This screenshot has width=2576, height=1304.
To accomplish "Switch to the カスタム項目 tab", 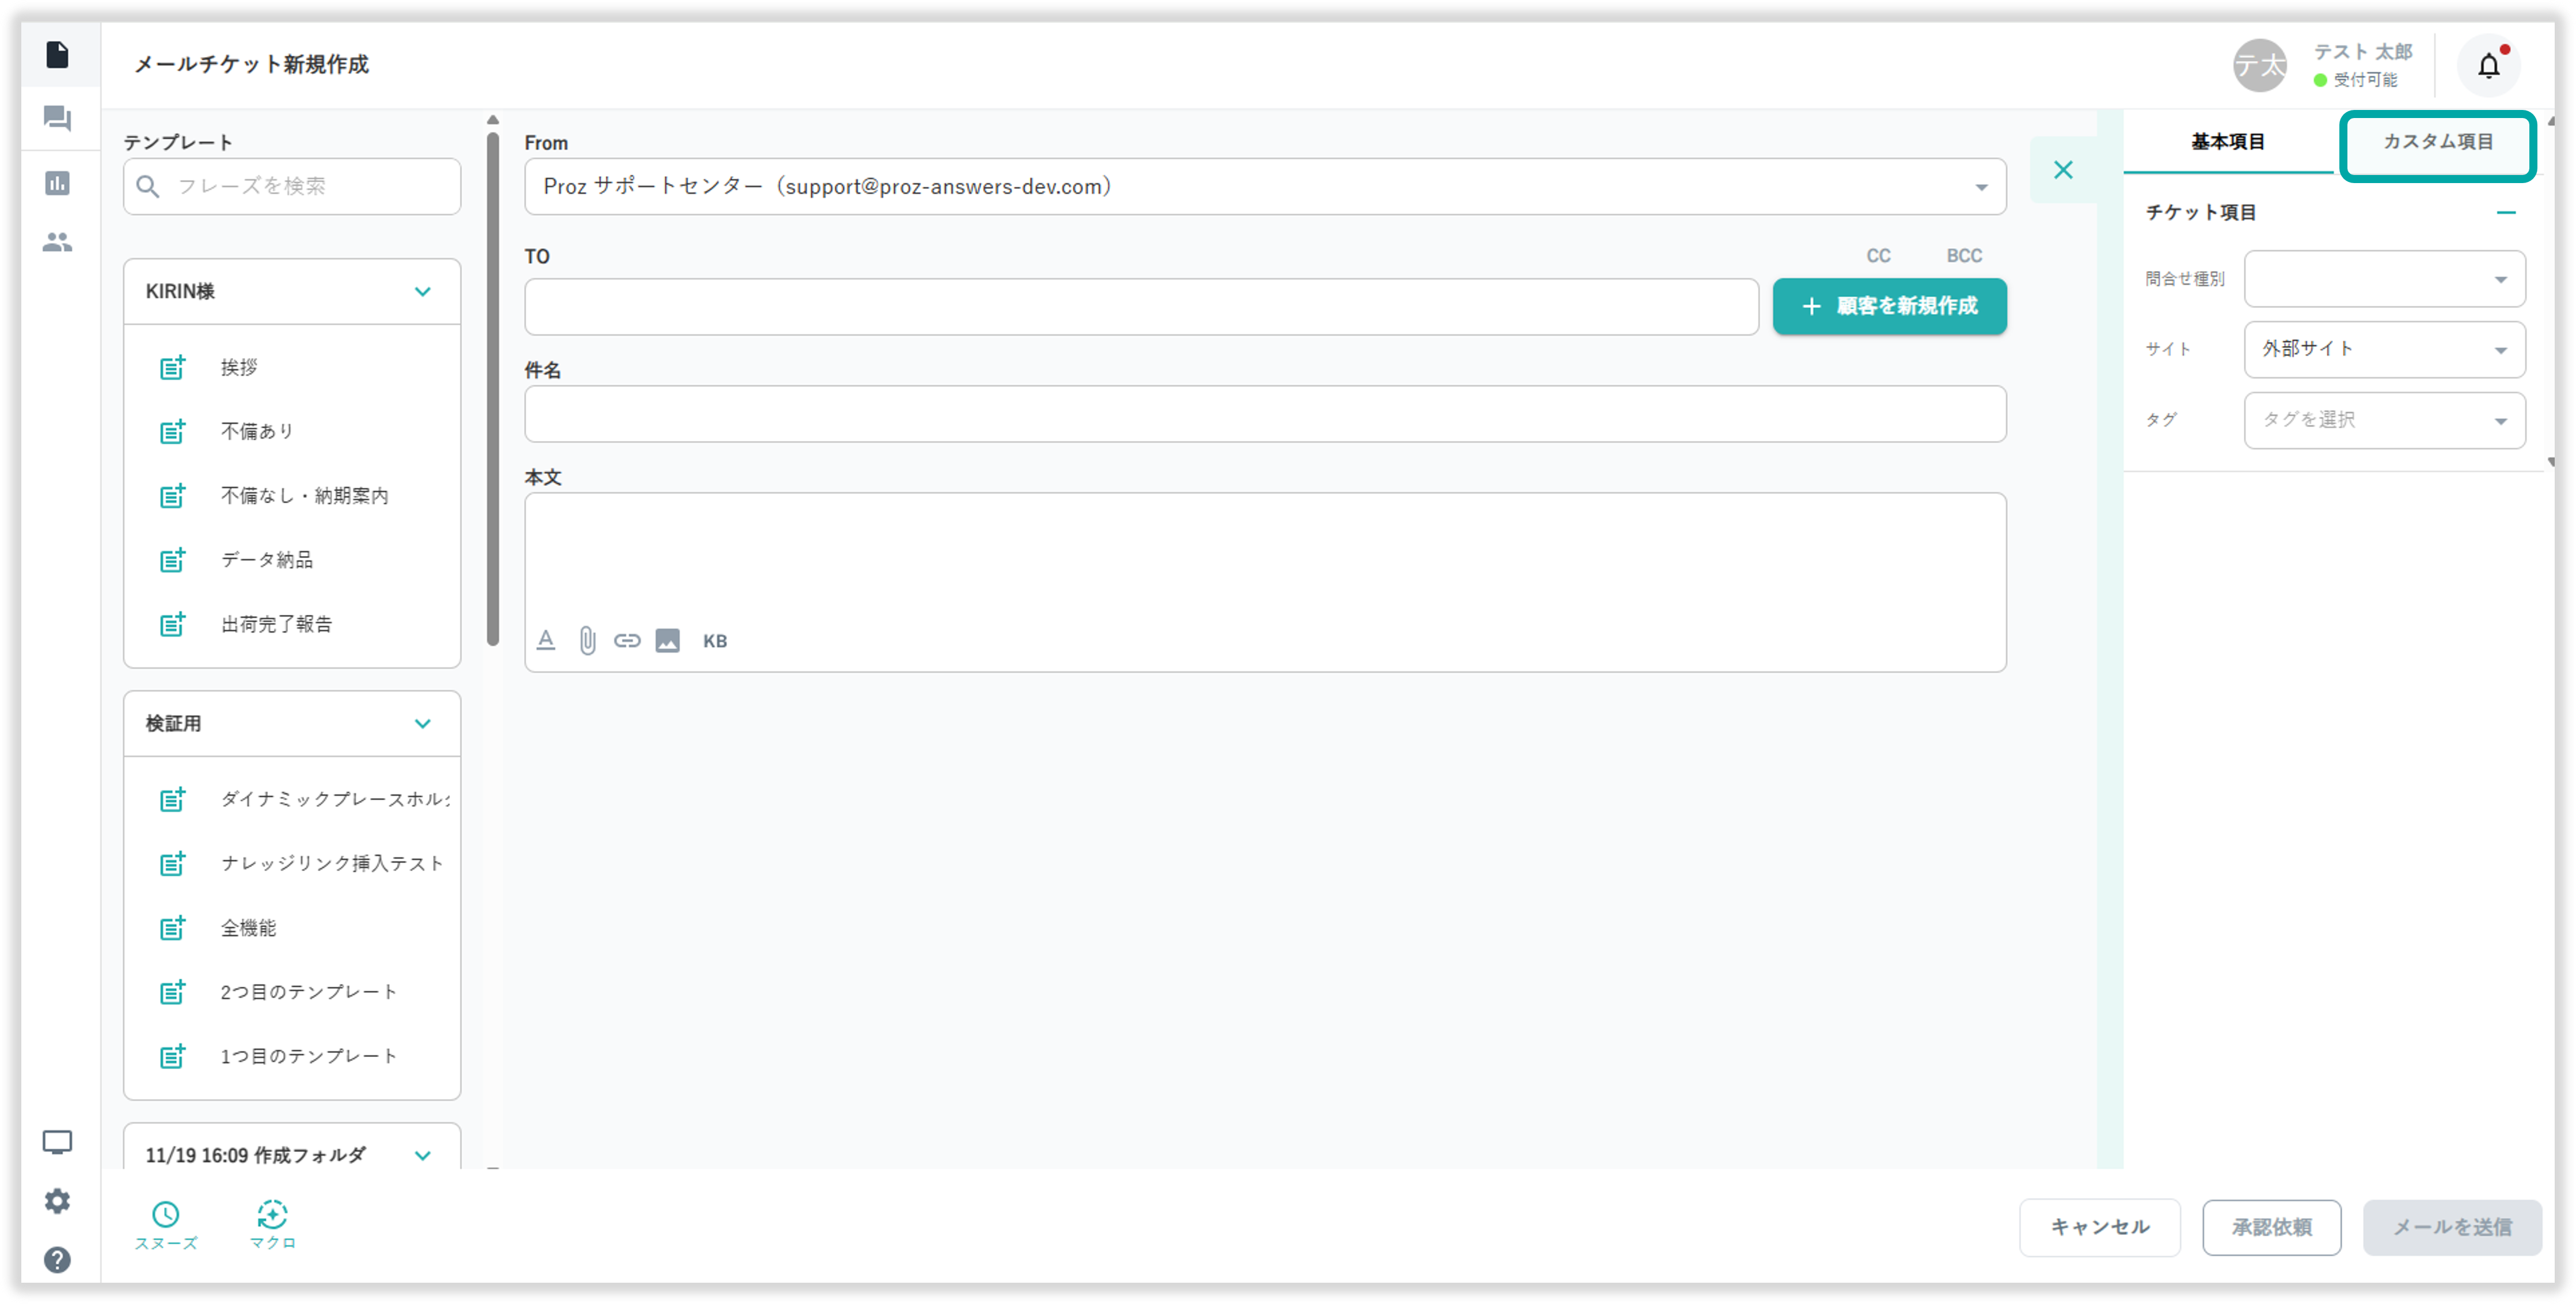I will pos(2437,142).
